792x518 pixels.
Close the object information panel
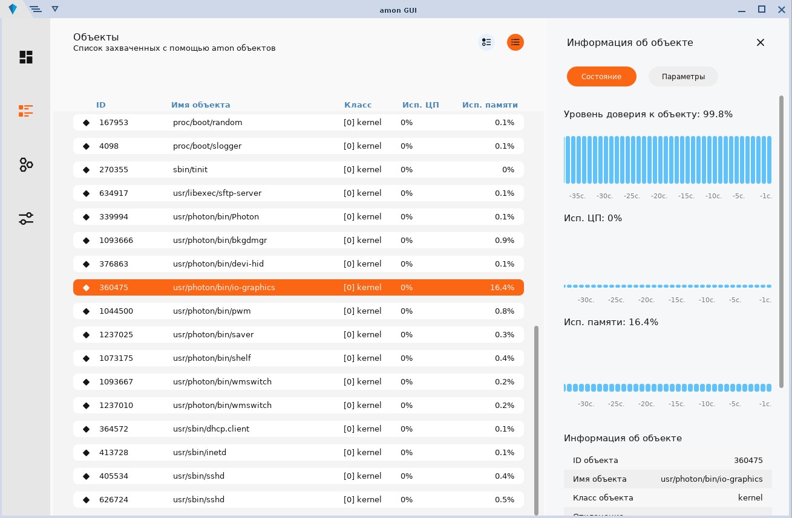coord(761,42)
